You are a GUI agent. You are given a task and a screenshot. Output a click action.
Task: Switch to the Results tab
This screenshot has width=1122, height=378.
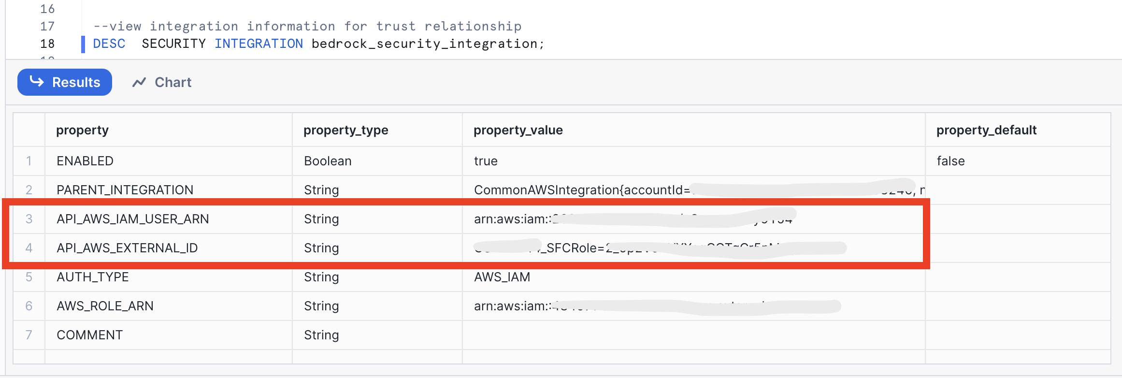65,82
